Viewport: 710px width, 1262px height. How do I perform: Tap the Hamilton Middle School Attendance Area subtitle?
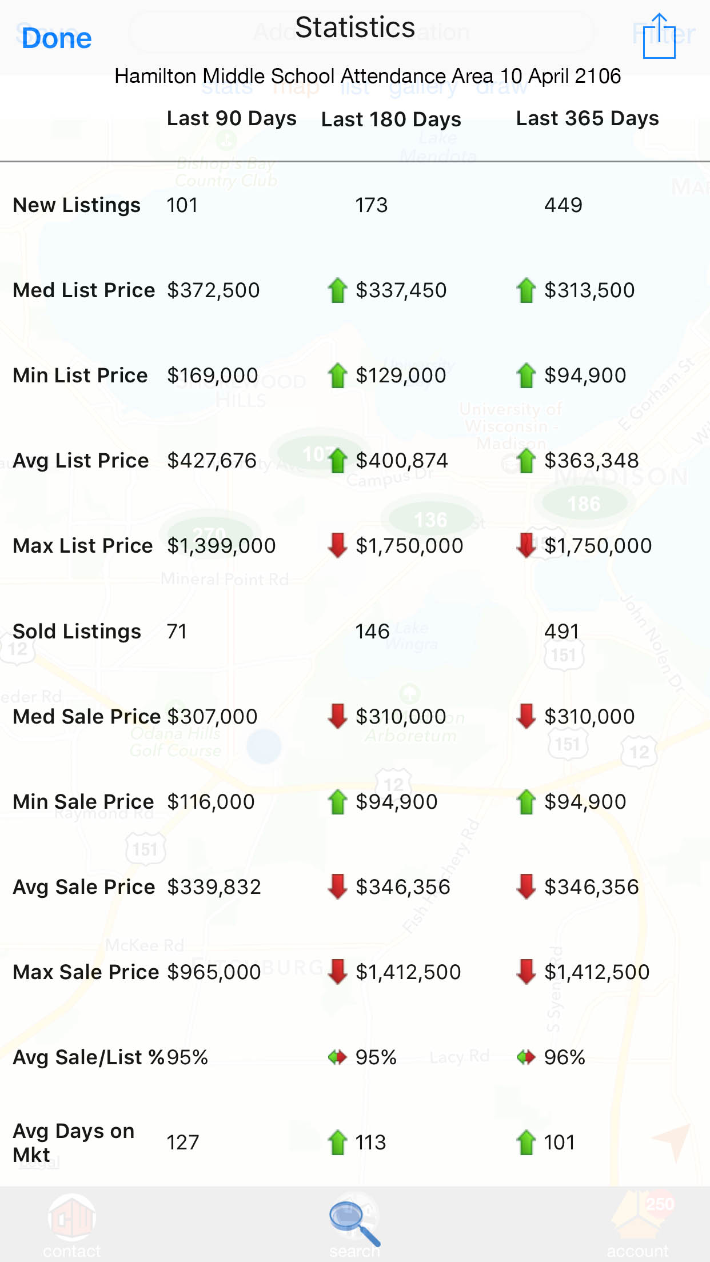(x=368, y=76)
